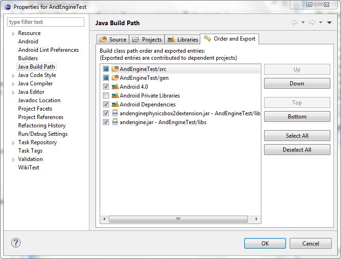Click the Eclipse icon in title bar
The image size is (341, 259).
7,7
